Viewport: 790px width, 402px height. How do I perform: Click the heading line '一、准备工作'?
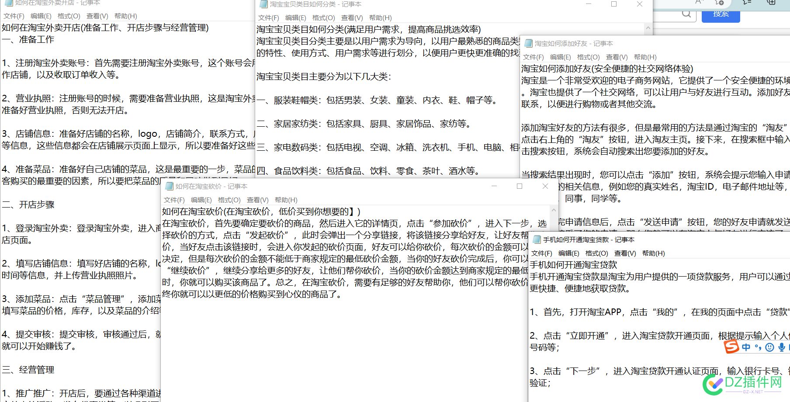point(28,39)
